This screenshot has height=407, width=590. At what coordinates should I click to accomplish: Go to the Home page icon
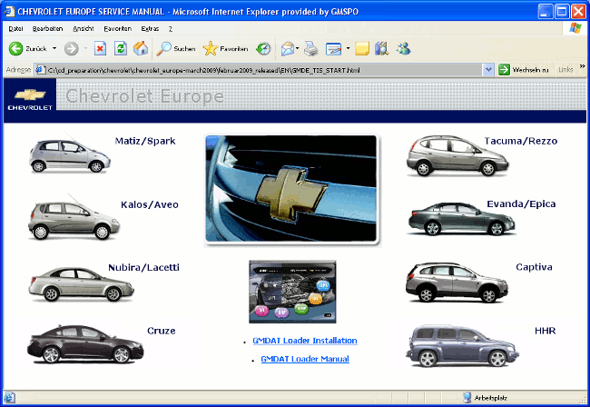[140, 48]
